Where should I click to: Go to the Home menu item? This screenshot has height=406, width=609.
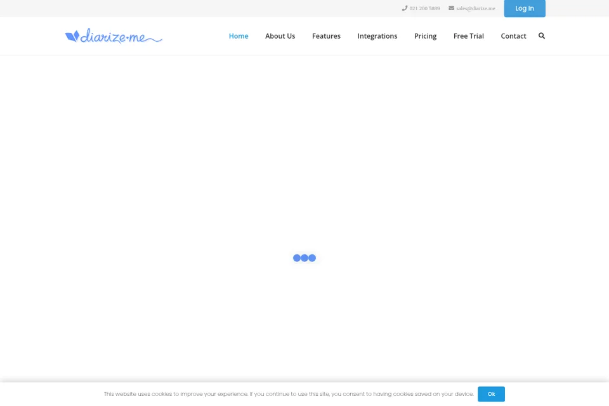click(239, 36)
